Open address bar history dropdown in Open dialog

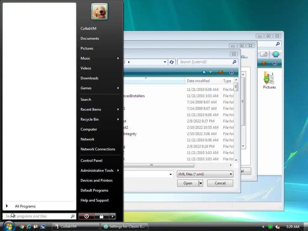(165, 62)
